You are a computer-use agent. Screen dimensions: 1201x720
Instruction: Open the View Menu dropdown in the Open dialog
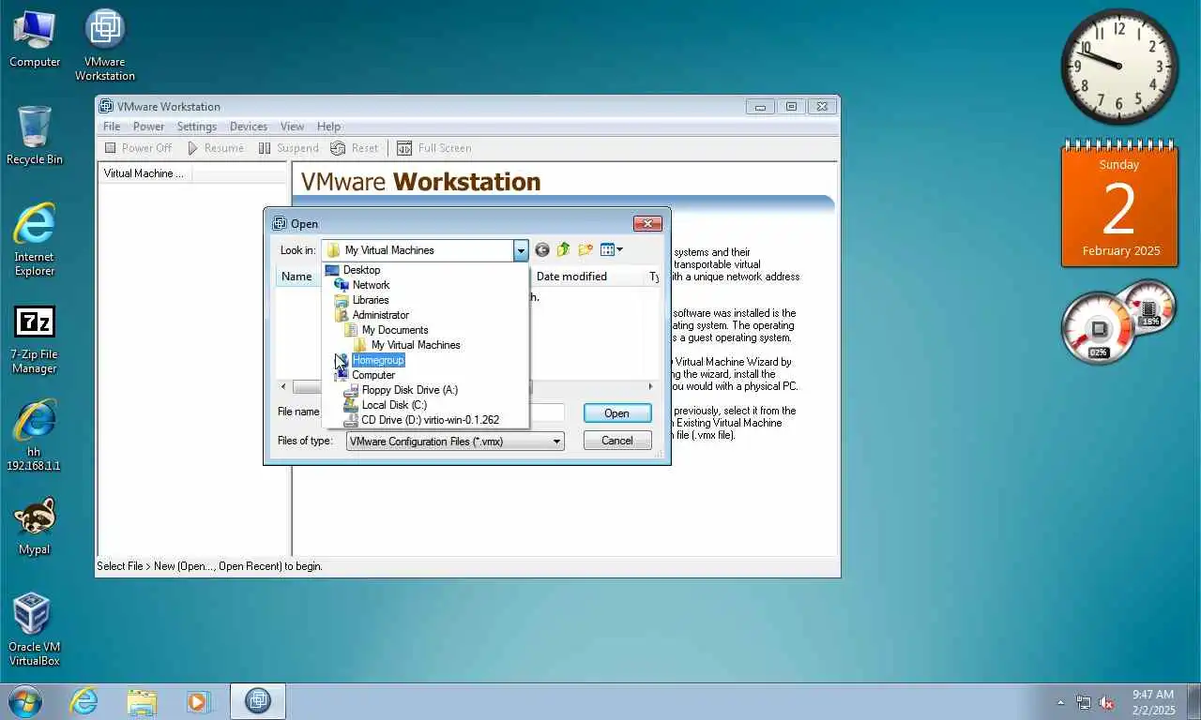pyautogui.click(x=612, y=249)
